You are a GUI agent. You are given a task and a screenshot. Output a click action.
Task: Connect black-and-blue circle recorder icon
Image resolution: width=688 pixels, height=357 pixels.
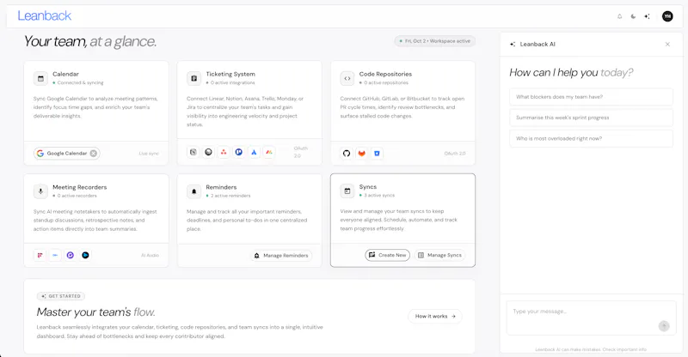point(85,255)
